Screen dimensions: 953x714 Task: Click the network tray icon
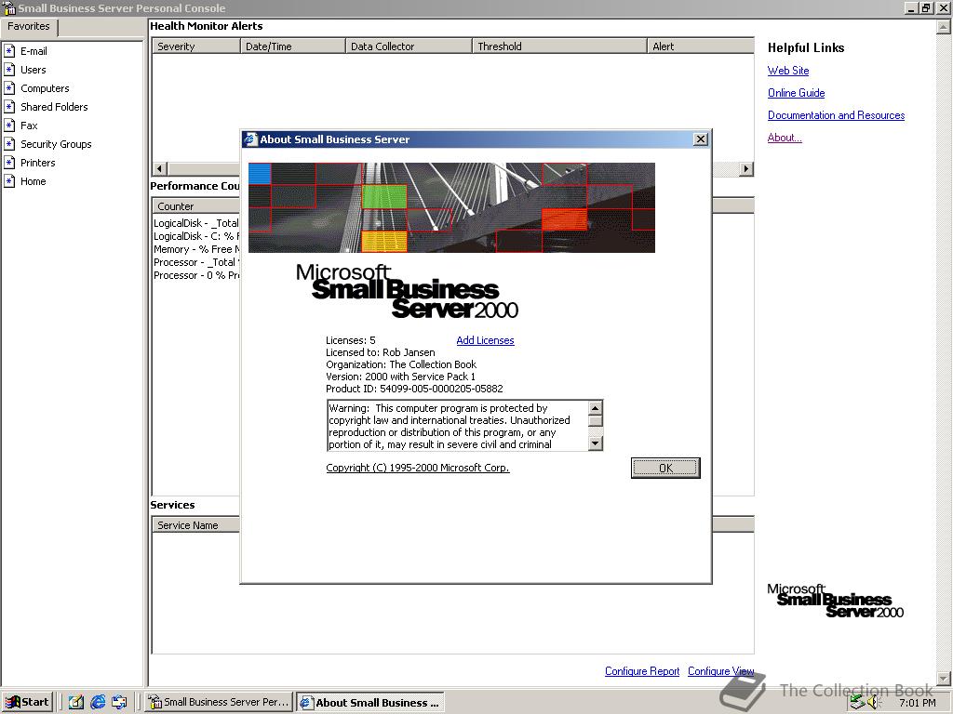coord(857,703)
